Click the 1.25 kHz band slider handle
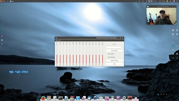 coord(83,54)
